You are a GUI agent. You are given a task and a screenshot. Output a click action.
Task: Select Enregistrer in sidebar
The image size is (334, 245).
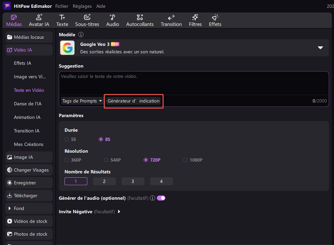point(29,183)
